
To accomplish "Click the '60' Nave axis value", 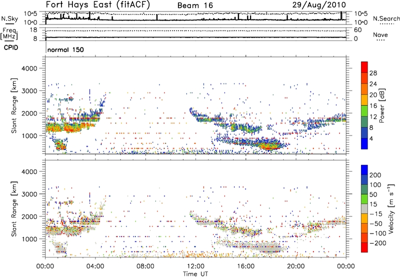I will point(358,30).
